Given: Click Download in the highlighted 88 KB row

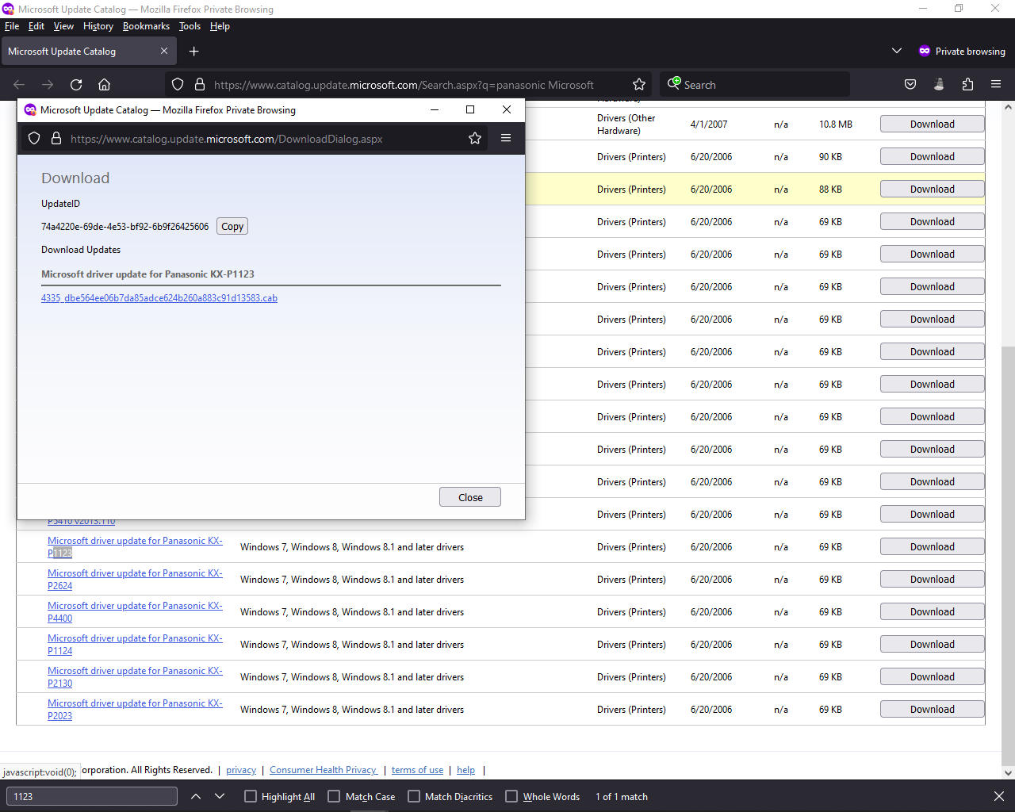Looking at the screenshot, I should click(x=933, y=189).
